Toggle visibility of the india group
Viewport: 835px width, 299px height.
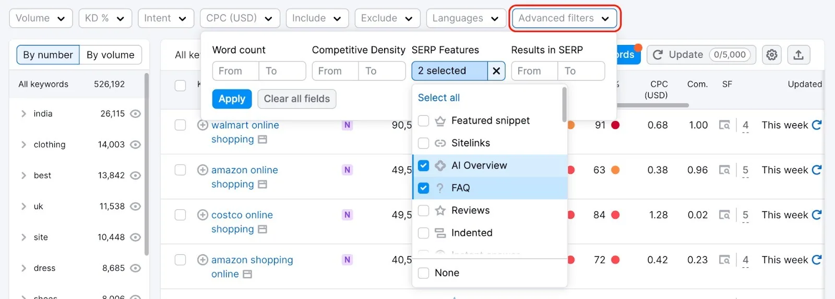(x=135, y=114)
